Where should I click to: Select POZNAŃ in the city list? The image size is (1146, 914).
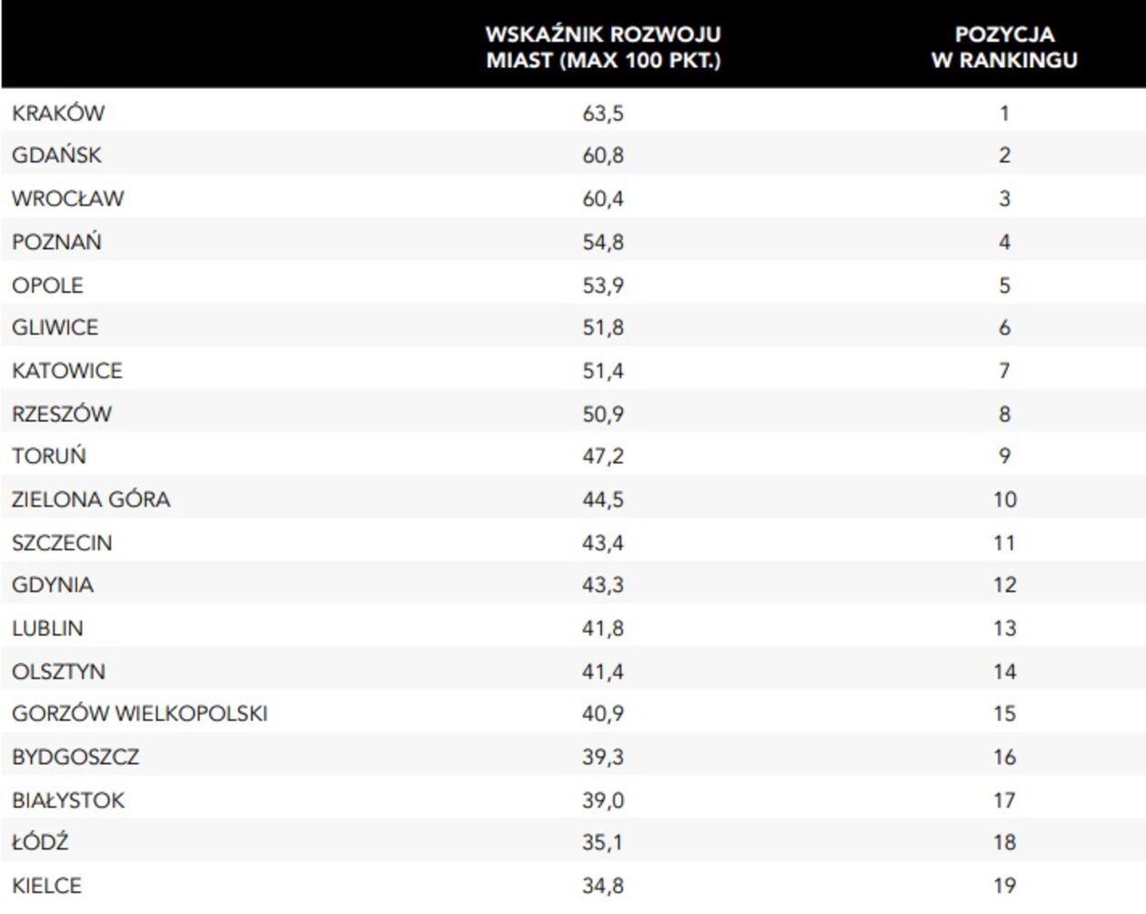coord(56,243)
